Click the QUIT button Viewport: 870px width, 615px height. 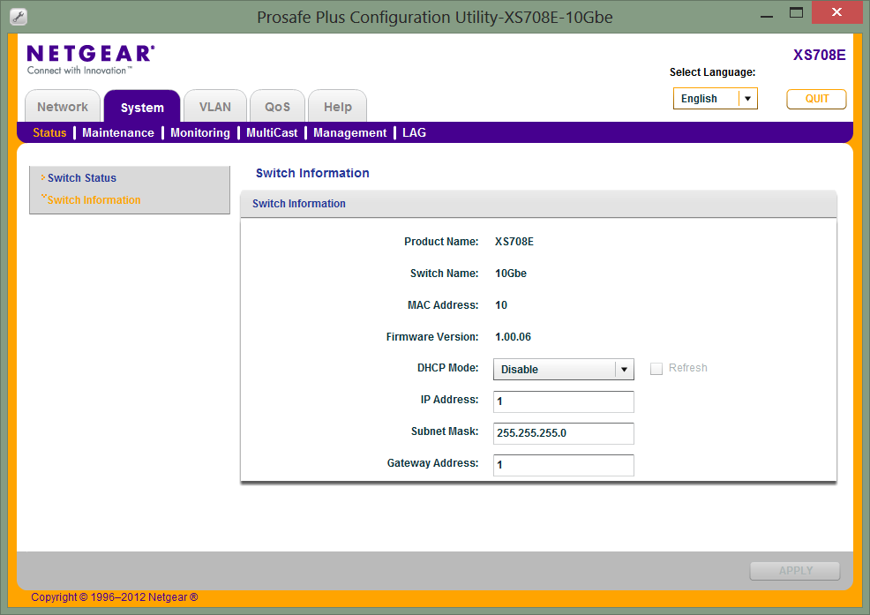[816, 99]
